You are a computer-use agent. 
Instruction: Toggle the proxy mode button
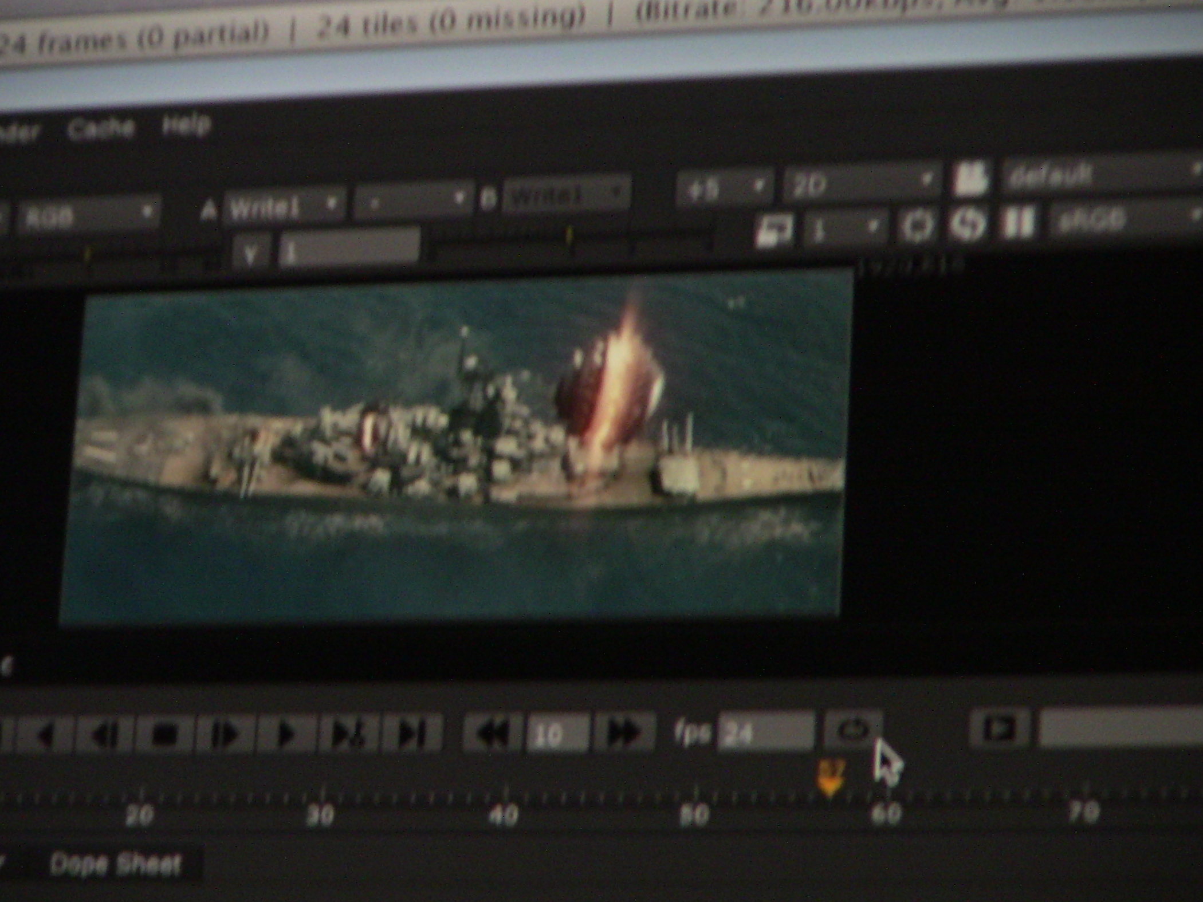(775, 230)
